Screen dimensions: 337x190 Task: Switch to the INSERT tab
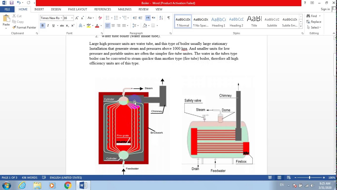(39, 9)
